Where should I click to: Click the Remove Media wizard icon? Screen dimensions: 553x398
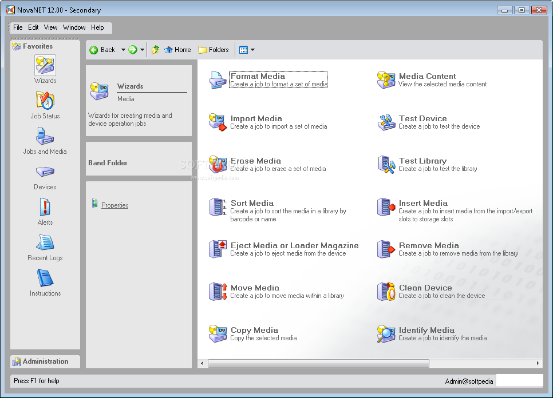click(386, 249)
